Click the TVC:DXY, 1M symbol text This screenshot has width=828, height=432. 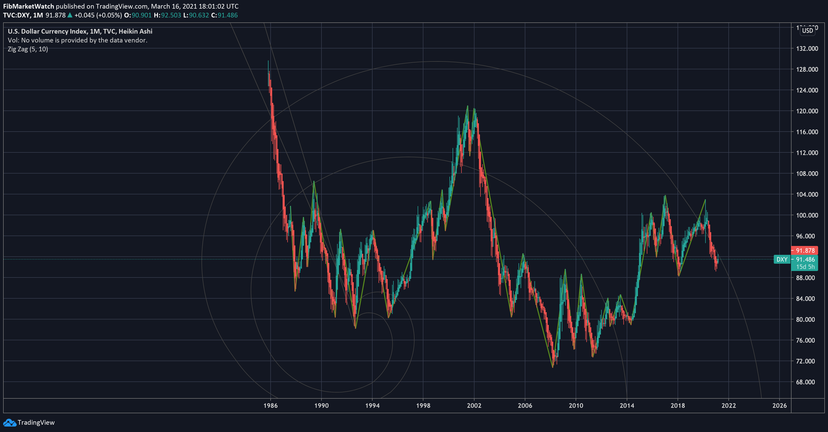coord(23,15)
